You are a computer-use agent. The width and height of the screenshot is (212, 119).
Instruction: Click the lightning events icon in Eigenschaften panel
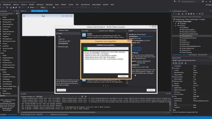182,63
